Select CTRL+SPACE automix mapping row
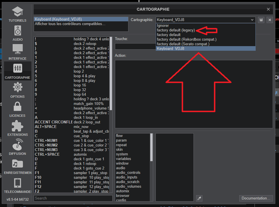The width and height of the screenshot is (279, 207). 72,154
